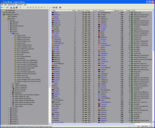The height and width of the screenshot is (128, 155).
Task: Expand the Round 1 tree node
Action: pos(9,28)
